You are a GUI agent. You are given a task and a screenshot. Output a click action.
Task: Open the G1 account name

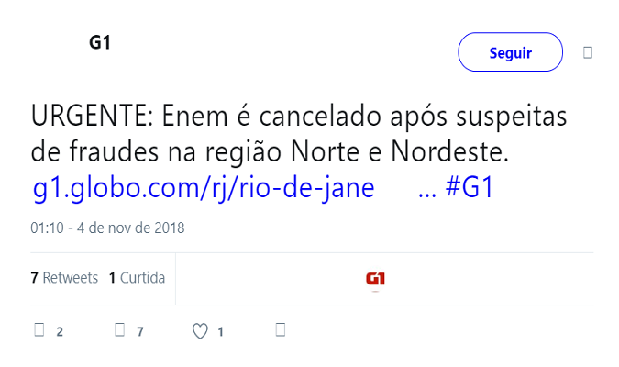(x=100, y=42)
